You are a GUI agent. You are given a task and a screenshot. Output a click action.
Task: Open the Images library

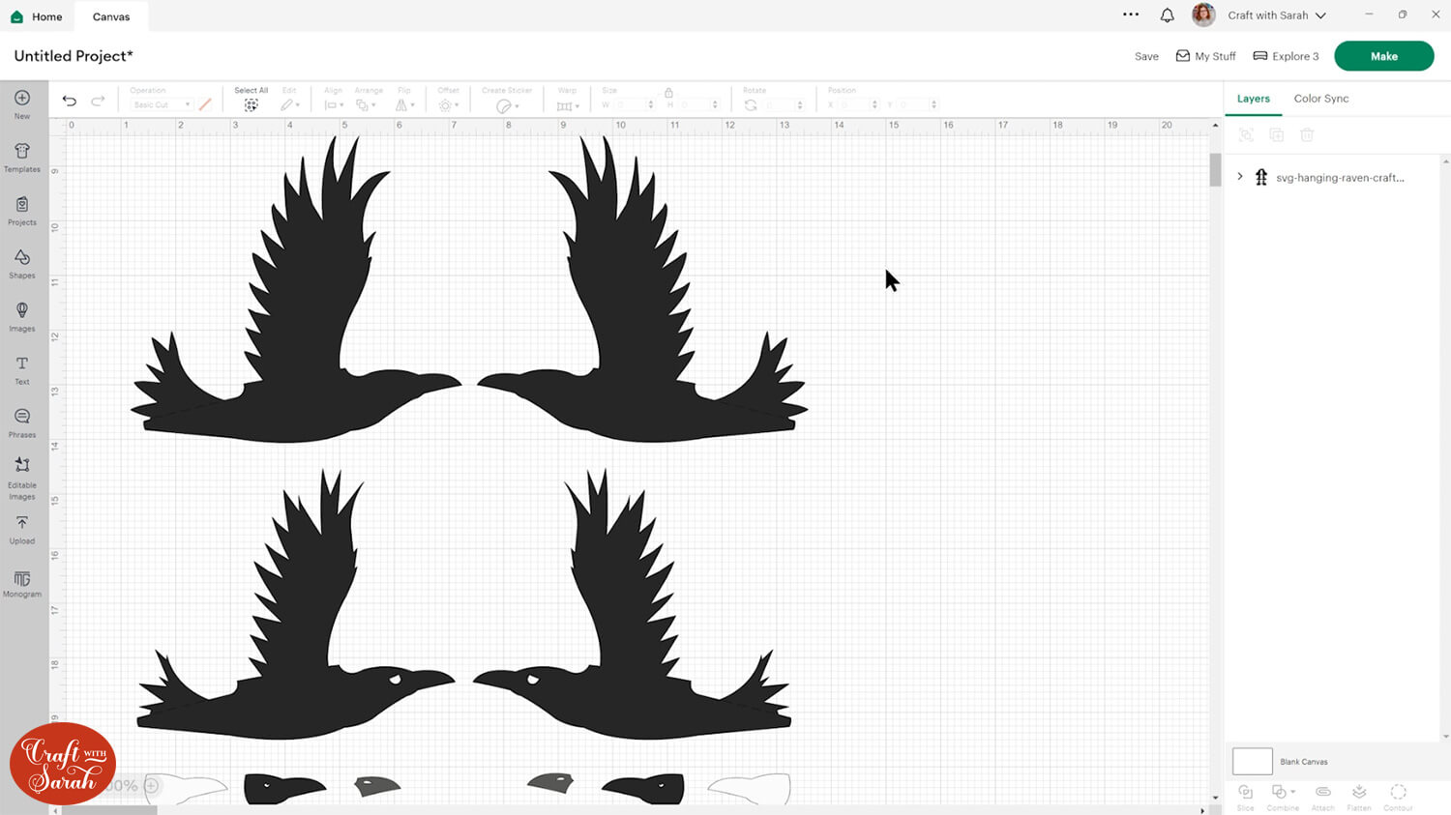point(21,316)
